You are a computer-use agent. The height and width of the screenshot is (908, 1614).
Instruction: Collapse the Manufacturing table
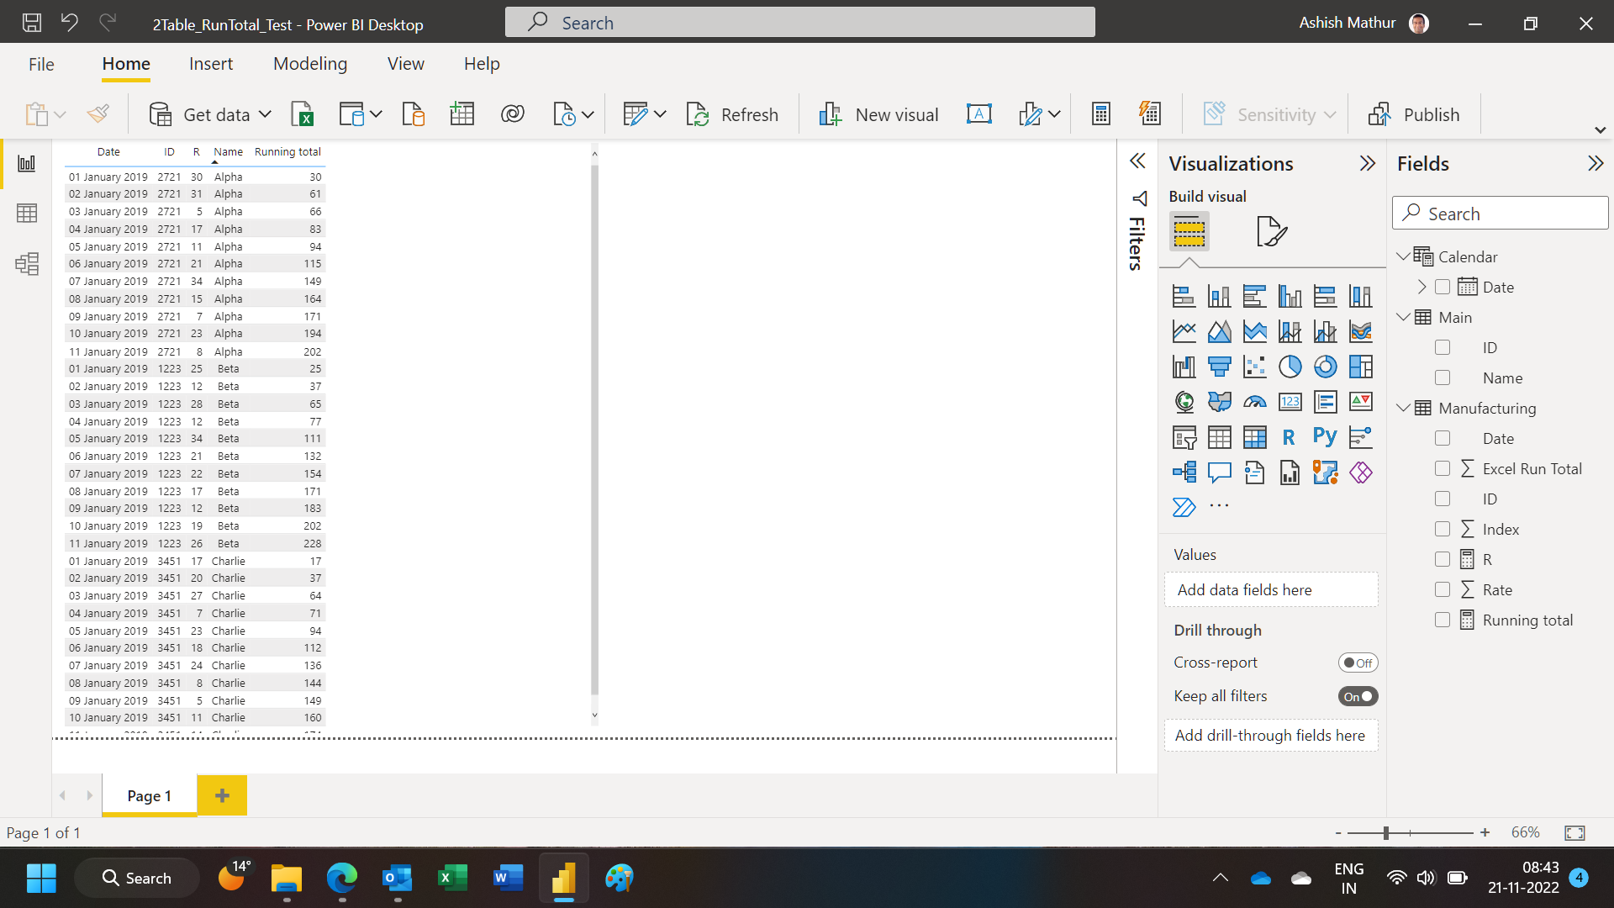tap(1403, 408)
